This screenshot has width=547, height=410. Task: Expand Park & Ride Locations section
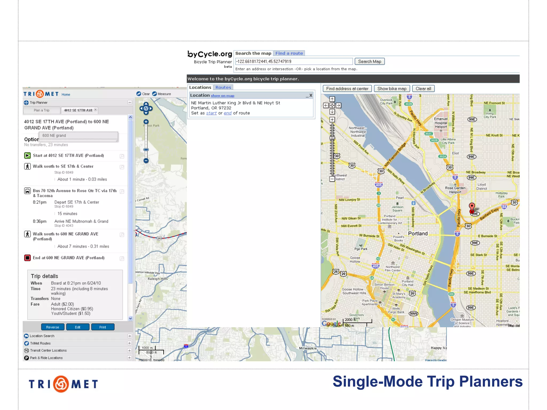click(130, 358)
